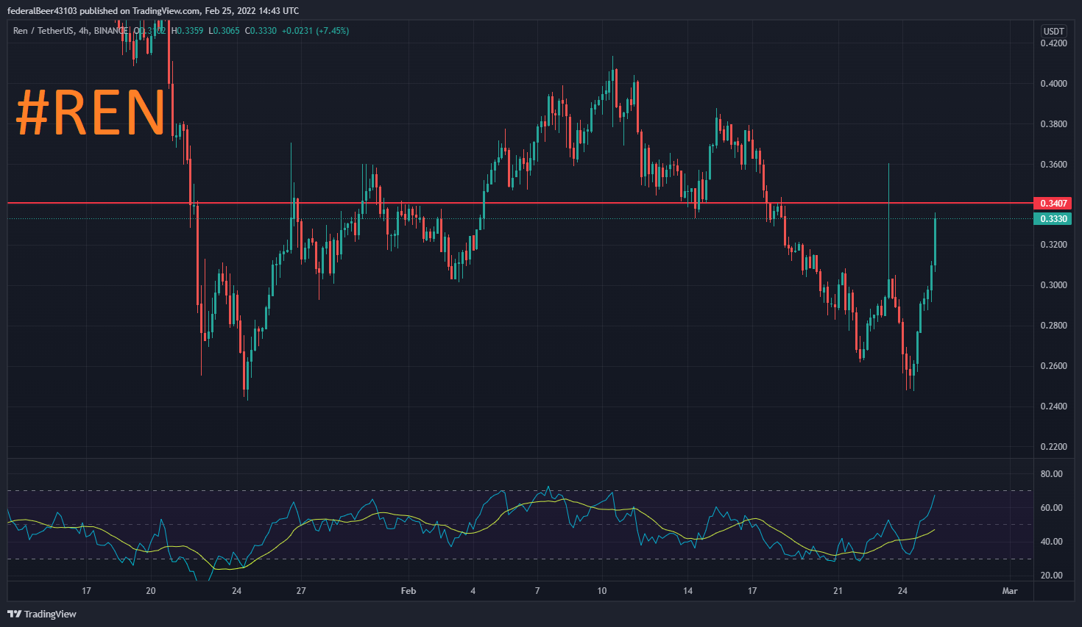Click the close value C0.3330 in the legend
Viewport: 1082px width, 627px height.
(261, 31)
